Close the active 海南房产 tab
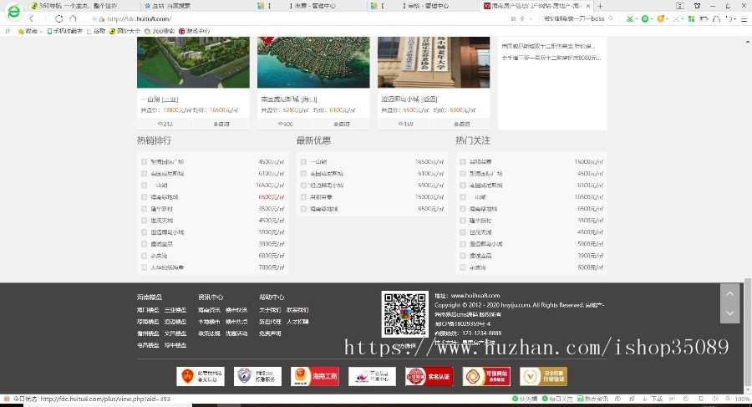The height and width of the screenshot is (407, 752). pyautogui.click(x=588, y=6)
